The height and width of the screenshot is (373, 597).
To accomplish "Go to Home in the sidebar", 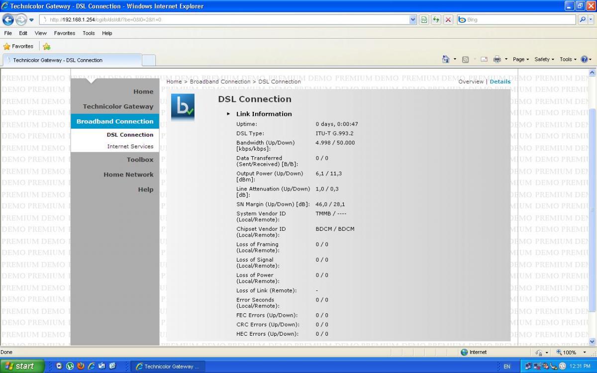I will click(x=143, y=92).
